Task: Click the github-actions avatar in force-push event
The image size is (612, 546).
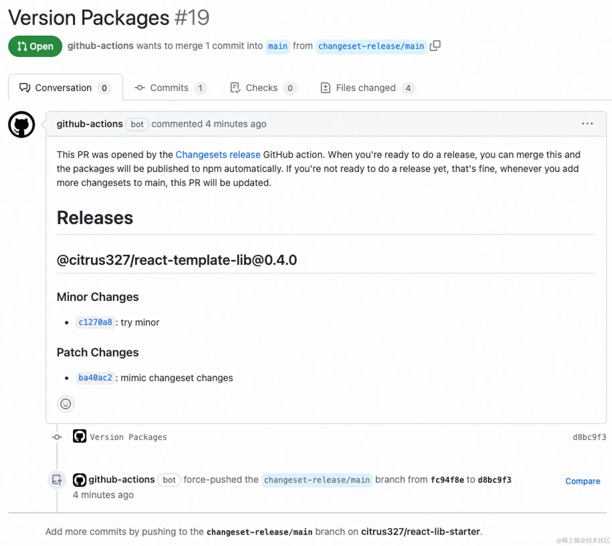Action: click(x=80, y=480)
